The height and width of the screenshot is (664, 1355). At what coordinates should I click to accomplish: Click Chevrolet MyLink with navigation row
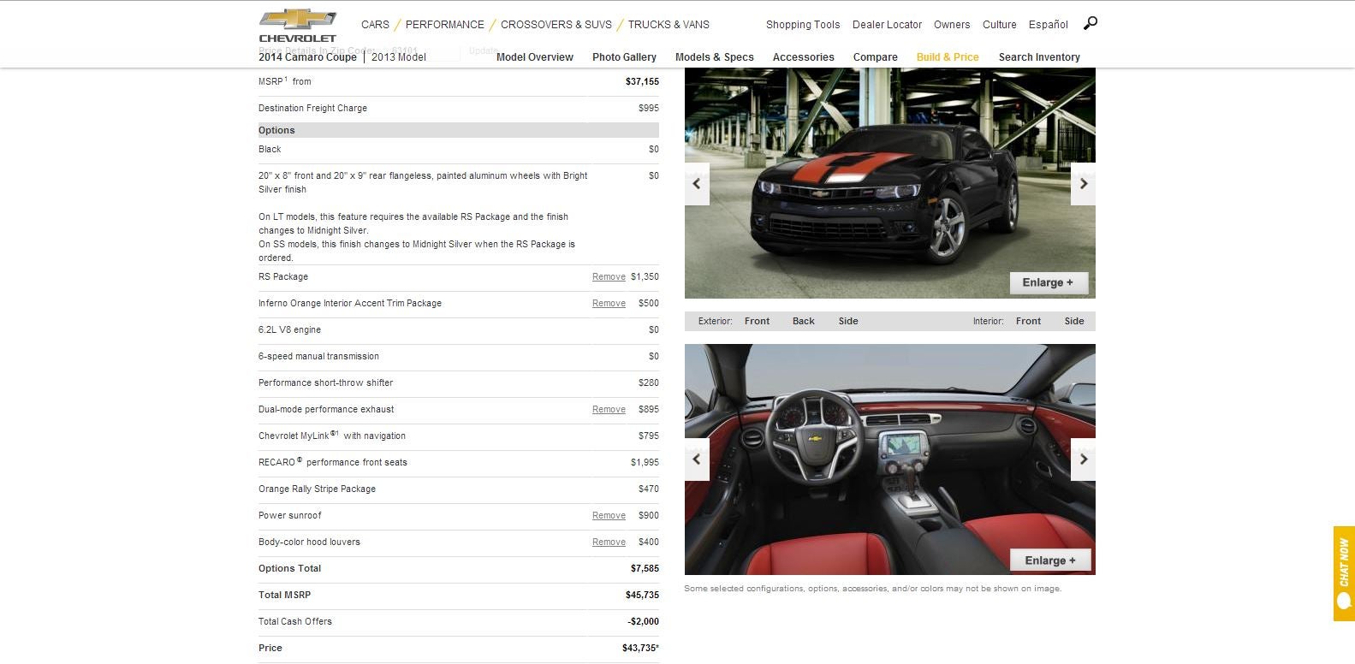(459, 436)
